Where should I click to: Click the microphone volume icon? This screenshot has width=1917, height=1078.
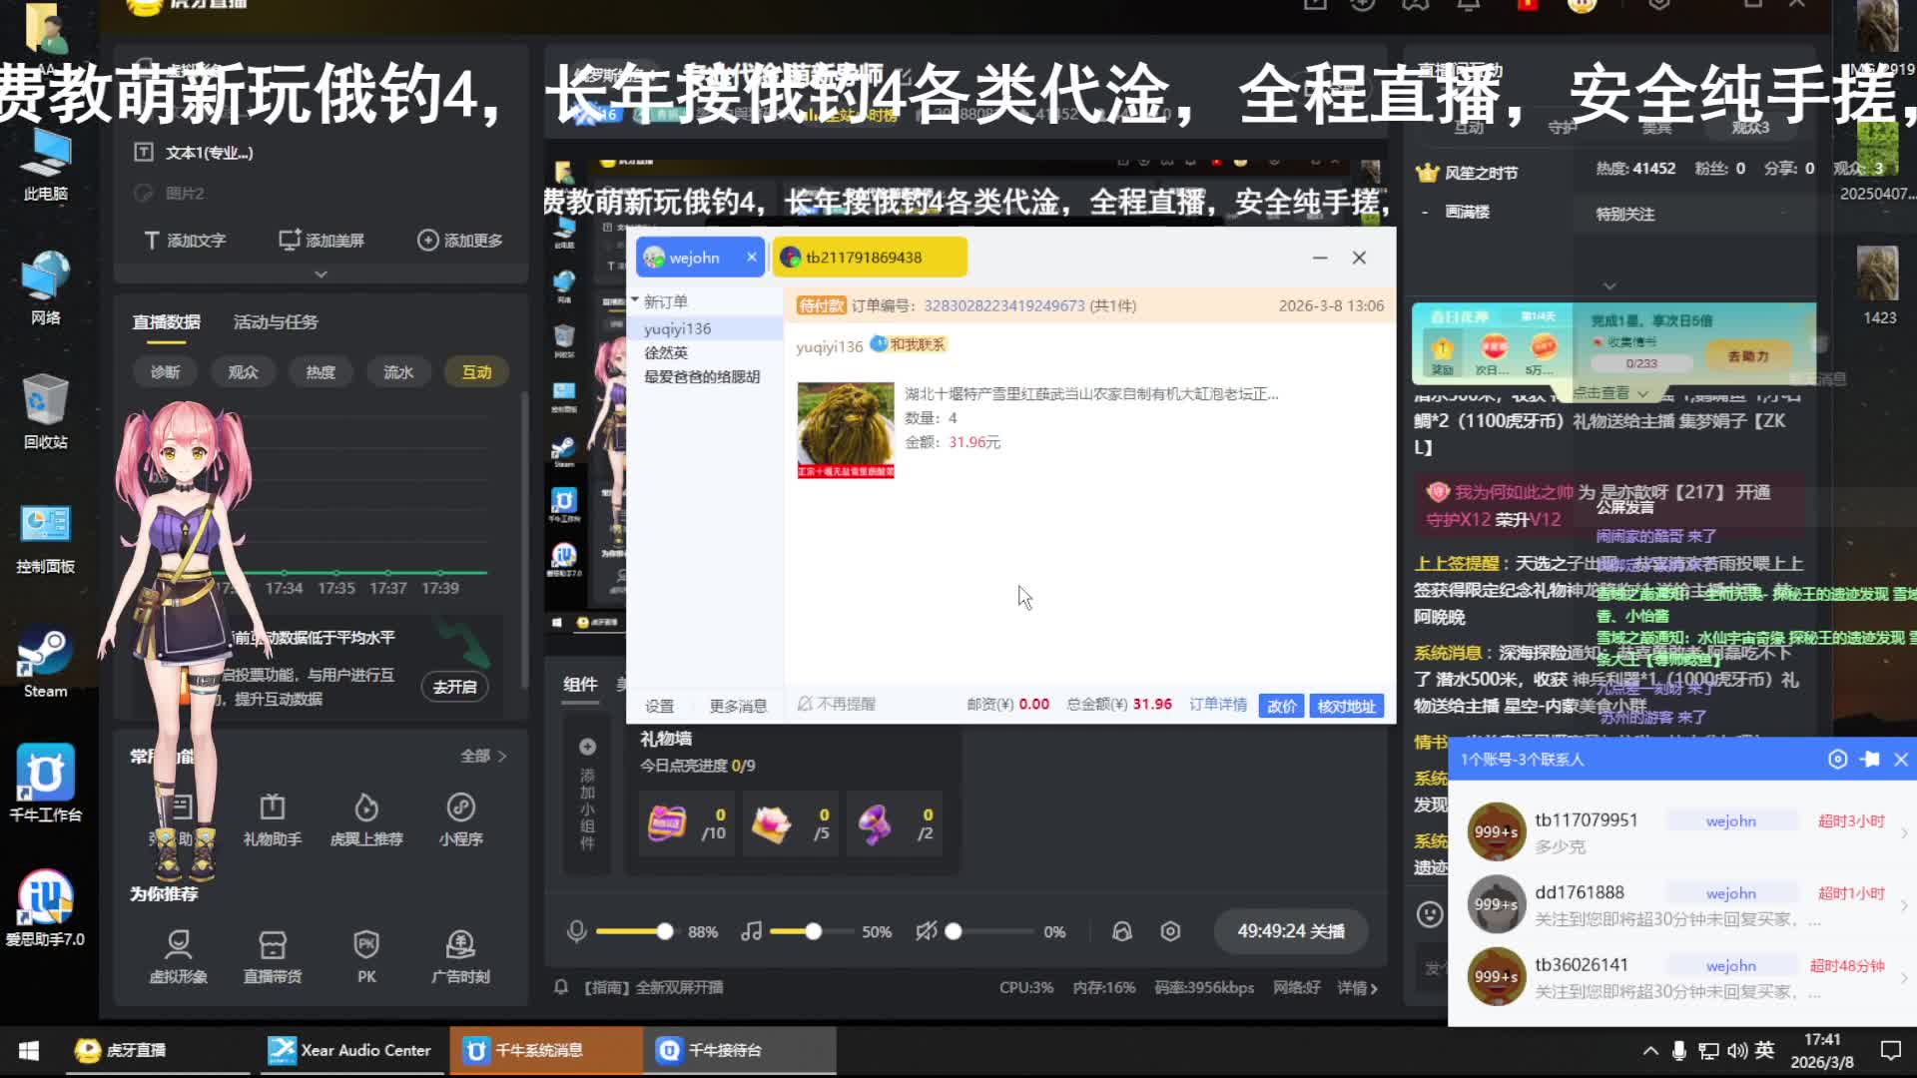(576, 931)
